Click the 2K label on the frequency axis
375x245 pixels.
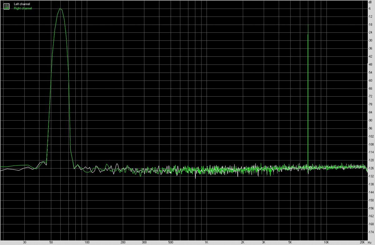point(243,242)
